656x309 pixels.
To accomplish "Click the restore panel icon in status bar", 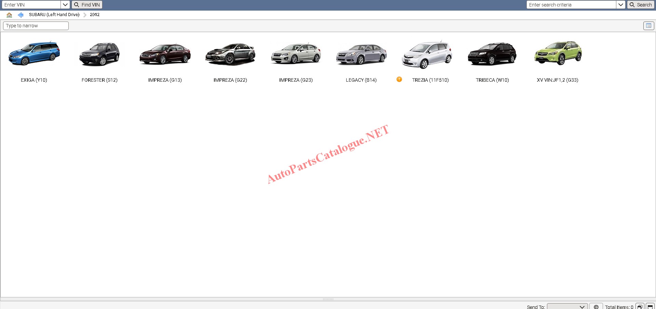I will tap(640, 306).
